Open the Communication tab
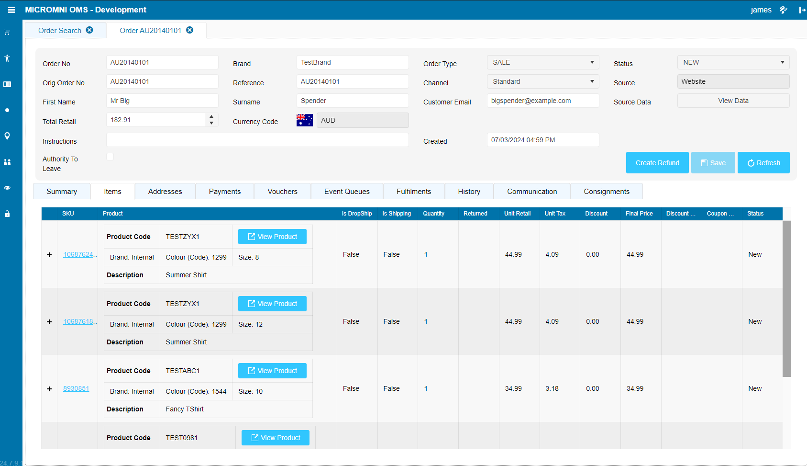The image size is (807, 466). click(532, 192)
